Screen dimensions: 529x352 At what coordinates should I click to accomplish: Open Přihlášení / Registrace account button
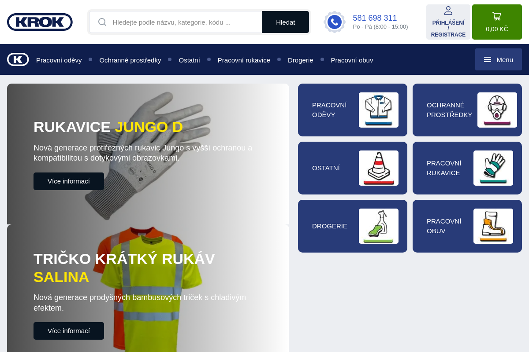click(448, 22)
